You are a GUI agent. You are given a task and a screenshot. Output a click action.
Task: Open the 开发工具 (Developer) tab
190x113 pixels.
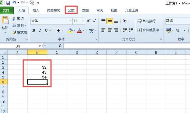pos(132,10)
